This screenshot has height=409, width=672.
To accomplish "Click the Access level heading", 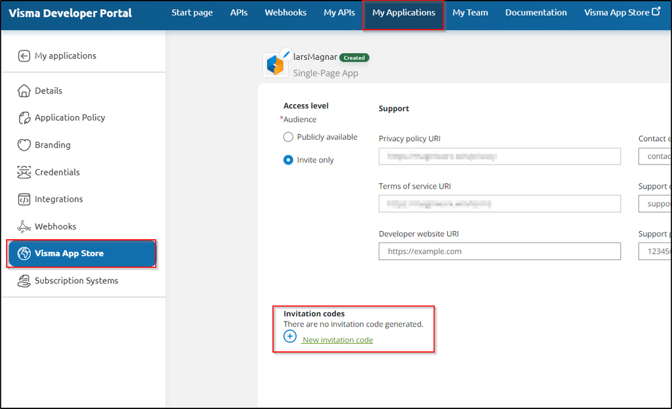I will pyautogui.click(x=306, y=105).
